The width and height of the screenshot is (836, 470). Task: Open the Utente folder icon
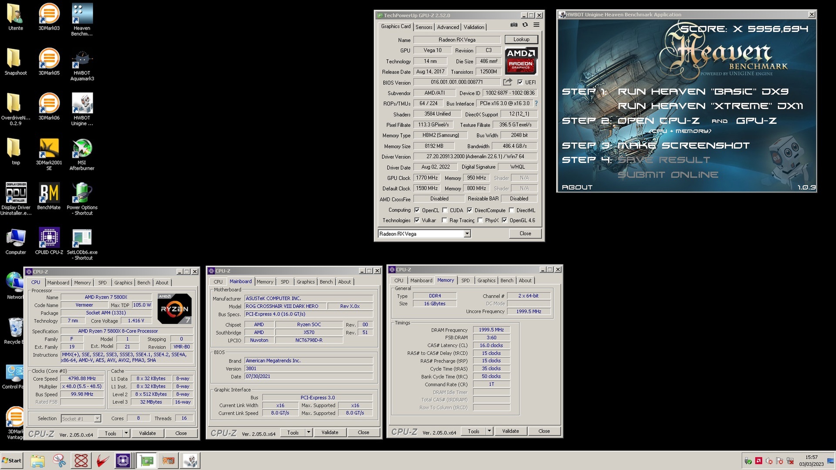tap(16, 17)
